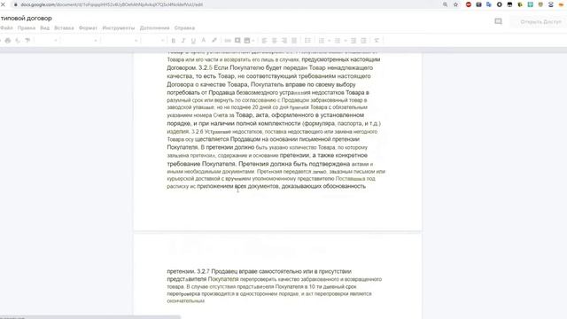This screenshot has height=319, width=567.
Task: Open the text color picker
Action: pos(204,41)
